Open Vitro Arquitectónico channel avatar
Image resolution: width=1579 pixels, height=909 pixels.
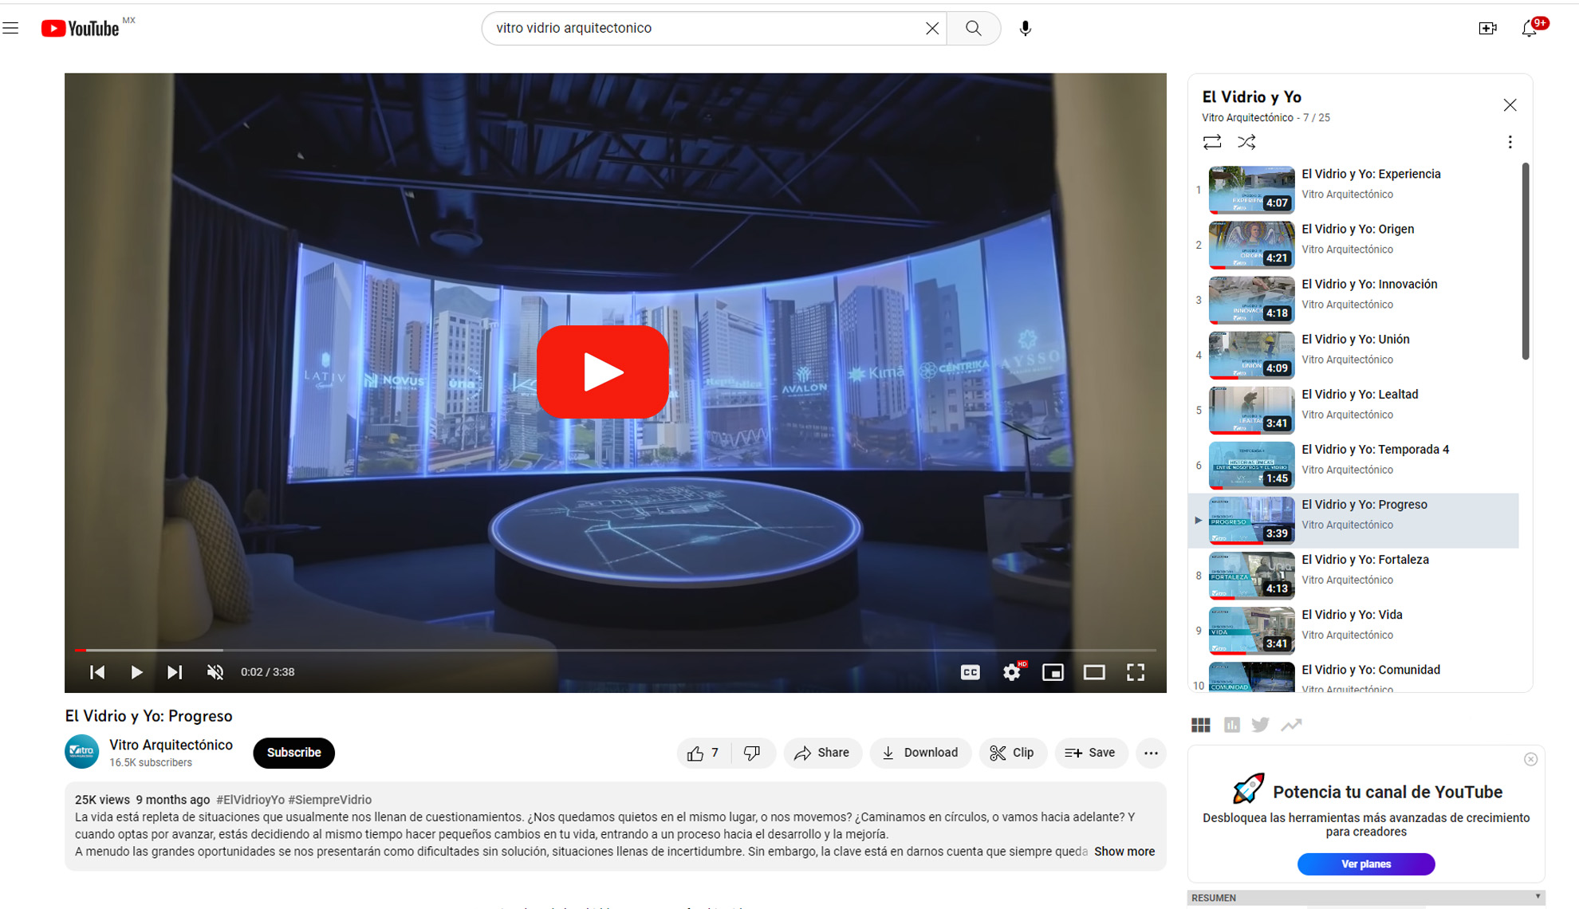tap(81, 752)
